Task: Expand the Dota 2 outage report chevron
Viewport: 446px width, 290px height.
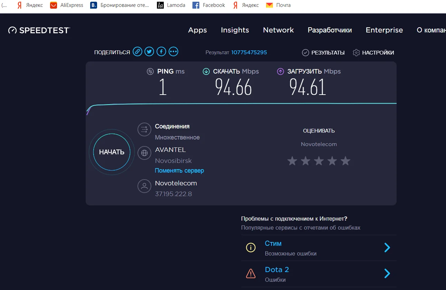Action: (387, 274)
